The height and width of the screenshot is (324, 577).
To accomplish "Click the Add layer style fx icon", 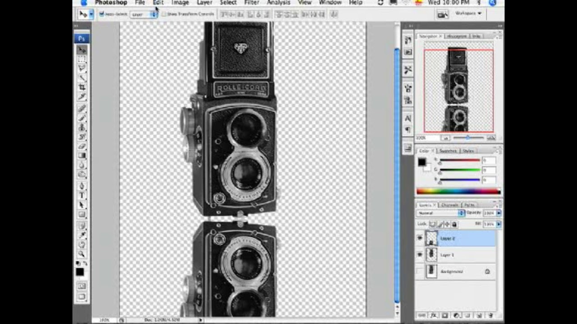I will point(434,316).
